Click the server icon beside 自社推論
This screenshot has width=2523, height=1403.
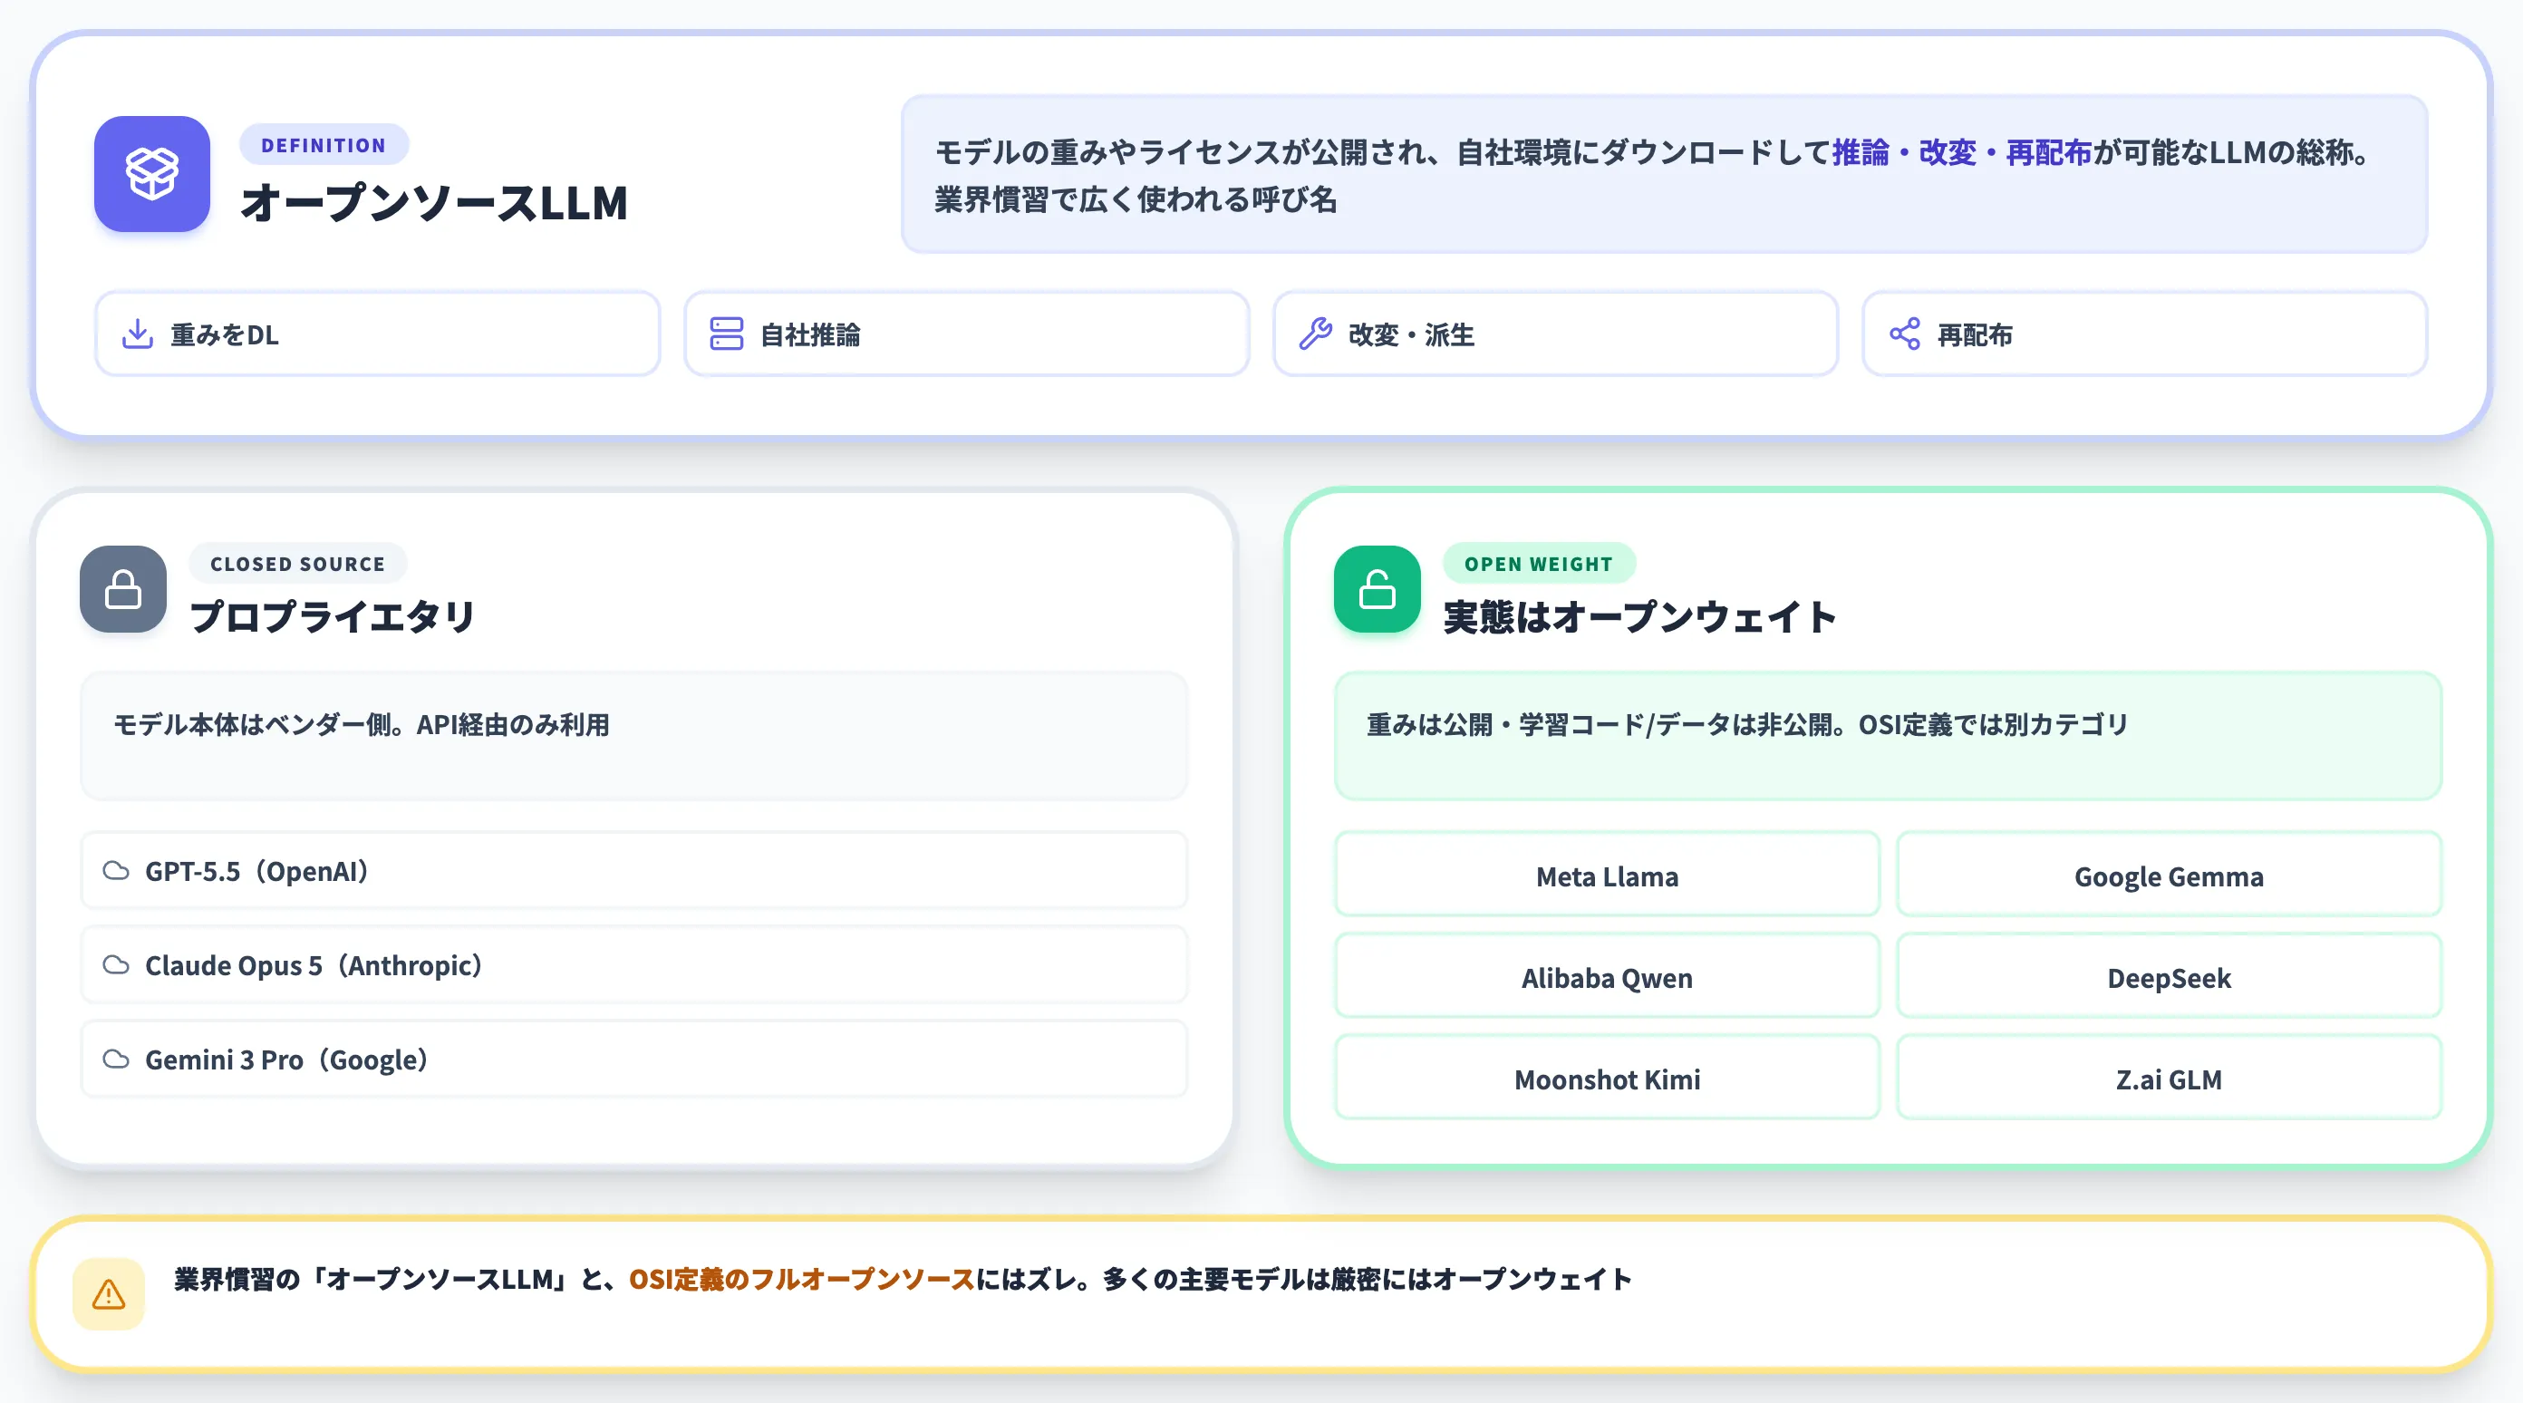tap(727, 334)
